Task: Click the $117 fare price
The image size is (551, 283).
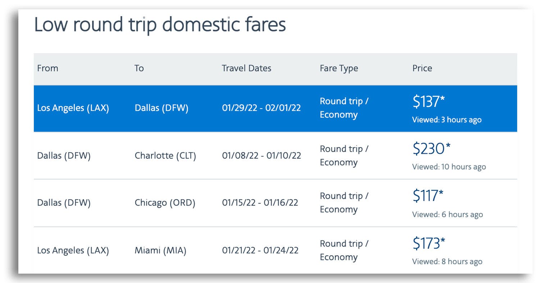Action: tap(428, 196)
